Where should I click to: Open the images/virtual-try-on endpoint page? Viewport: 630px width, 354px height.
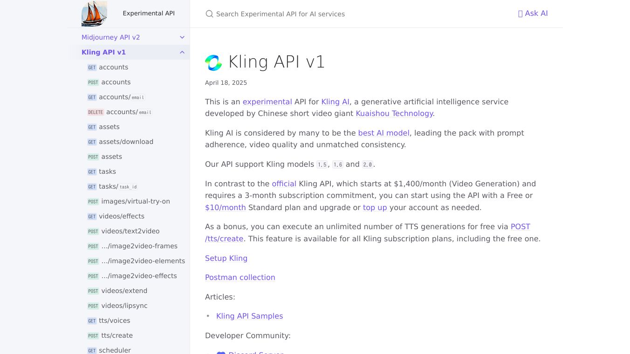coord(136,201)
